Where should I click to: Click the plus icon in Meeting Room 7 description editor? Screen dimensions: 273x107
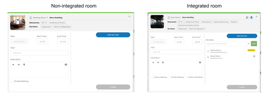click(x=13, y=65)
